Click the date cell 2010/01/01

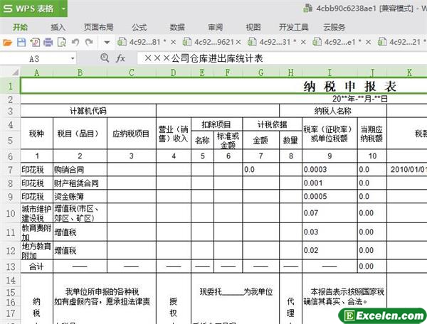[407, 170]
